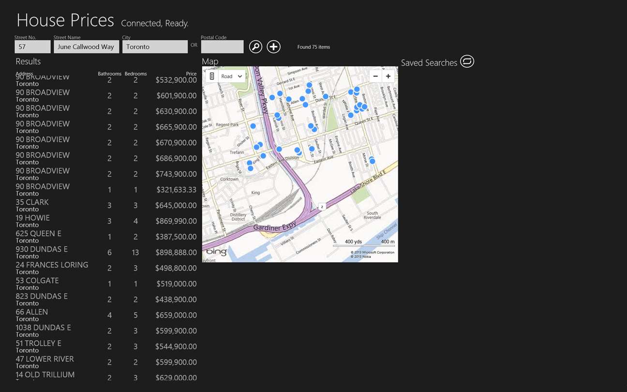Screen dimensions: 627x392
Task: Click the Lake Shore Blvd E map label
Action: 369,182
